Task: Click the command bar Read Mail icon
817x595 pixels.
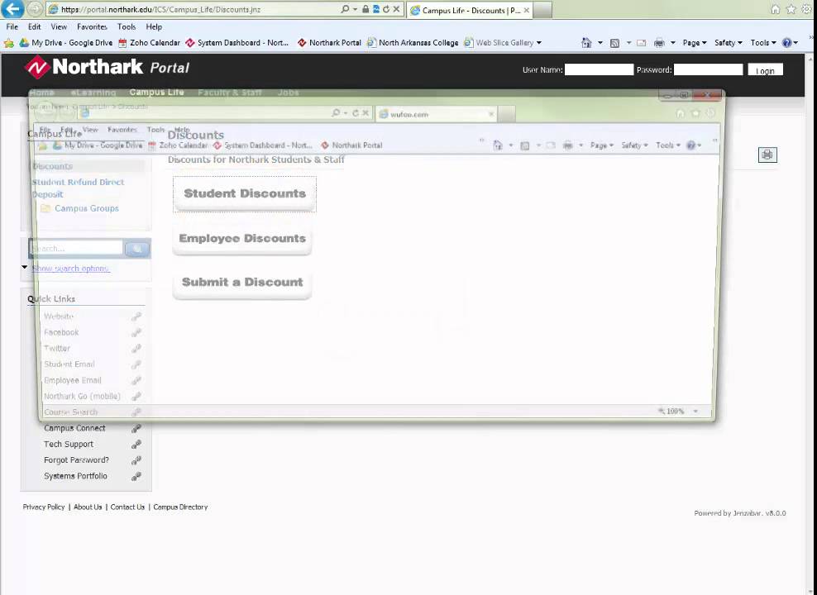Action: coord(642,43)
